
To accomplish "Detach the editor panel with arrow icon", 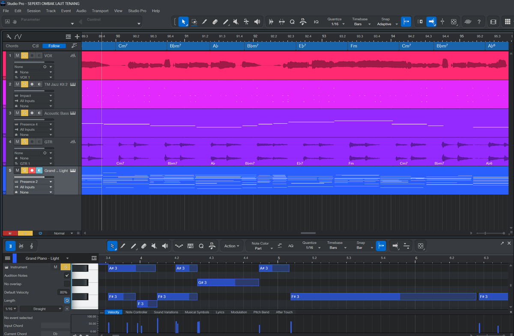I will pos(502,243).
